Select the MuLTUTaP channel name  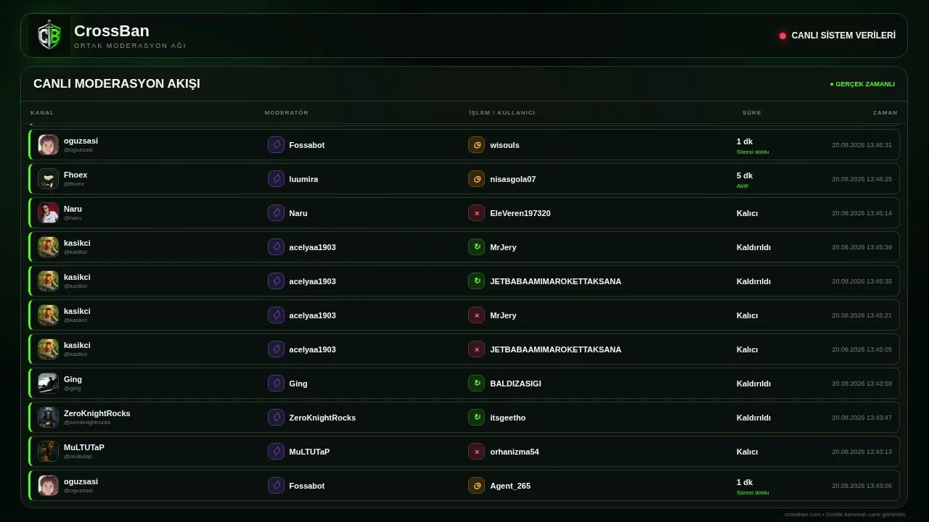(84, 447)
